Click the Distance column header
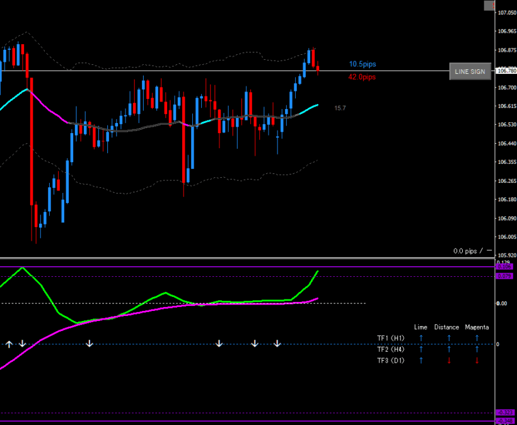Screen dimensions: 517x425 coord(447,327)
